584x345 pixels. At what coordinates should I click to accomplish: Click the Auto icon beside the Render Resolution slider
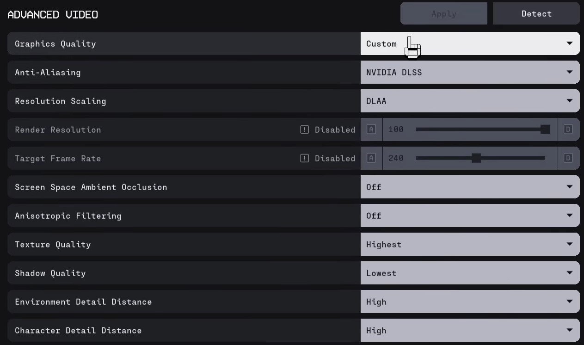pyautogui.click(x=371, y=129)
